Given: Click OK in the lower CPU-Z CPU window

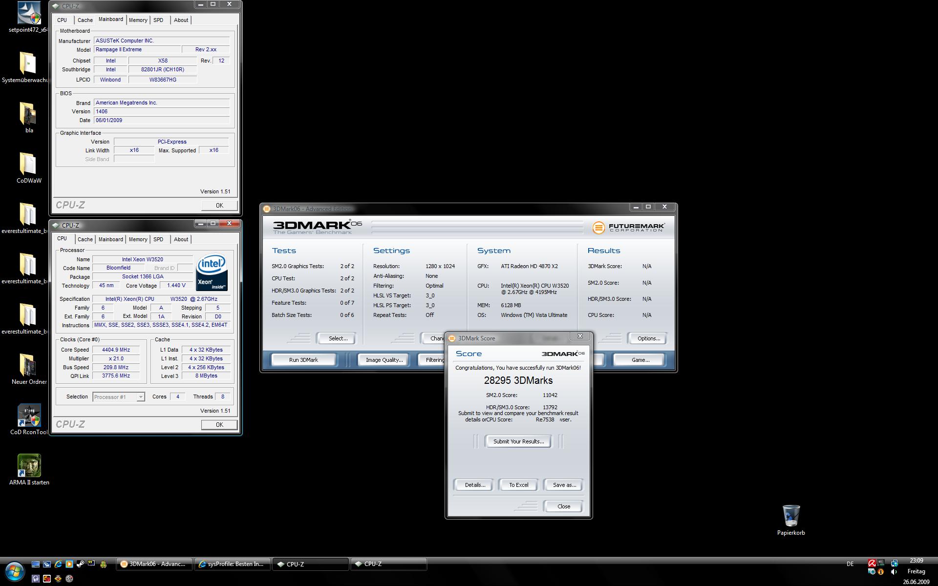Looking at the screenshot, I should coord(219,425).
